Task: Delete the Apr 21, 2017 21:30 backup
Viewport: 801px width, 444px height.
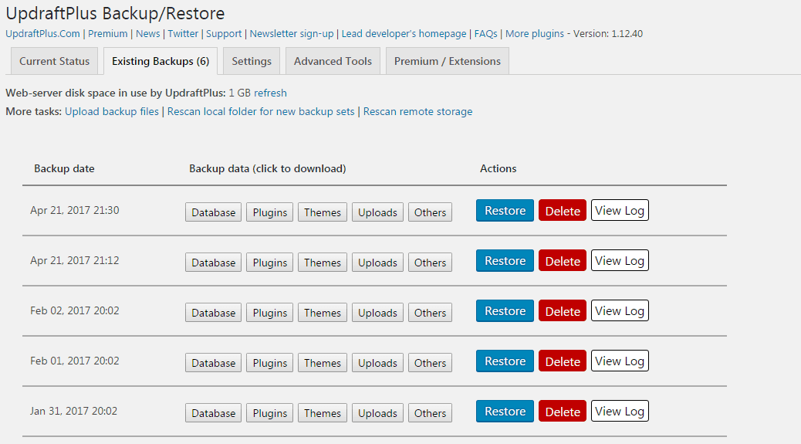Action: coord(563,211)
